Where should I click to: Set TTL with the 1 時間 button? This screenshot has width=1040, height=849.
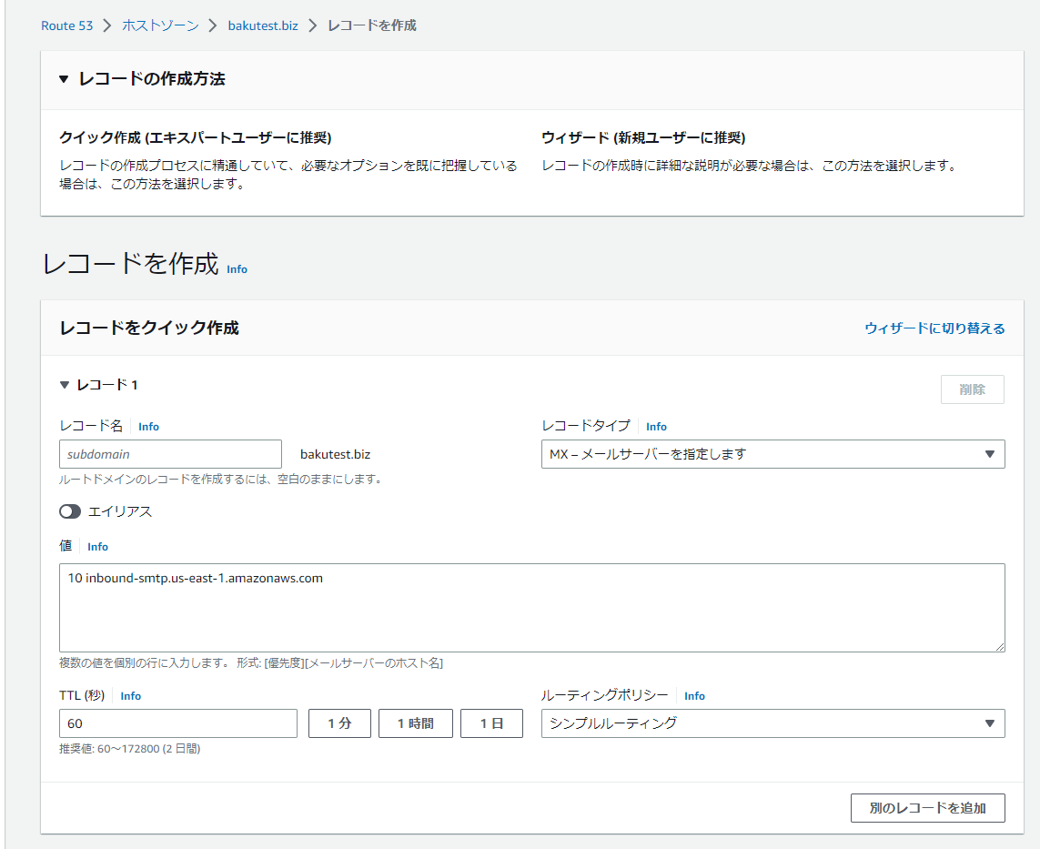pos(416,723)
